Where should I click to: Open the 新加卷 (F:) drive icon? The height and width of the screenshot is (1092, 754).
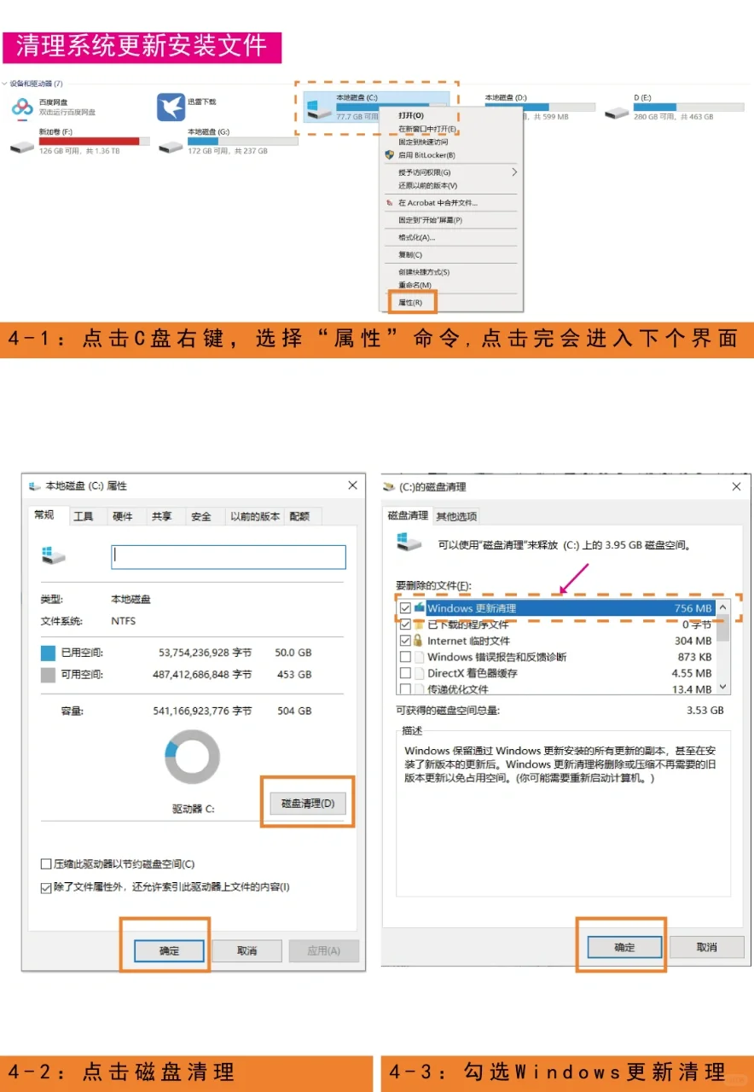pyautogui.click(x=21, y=145)
